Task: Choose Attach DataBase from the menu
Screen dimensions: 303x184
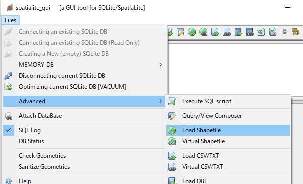Action: [84, 116]
